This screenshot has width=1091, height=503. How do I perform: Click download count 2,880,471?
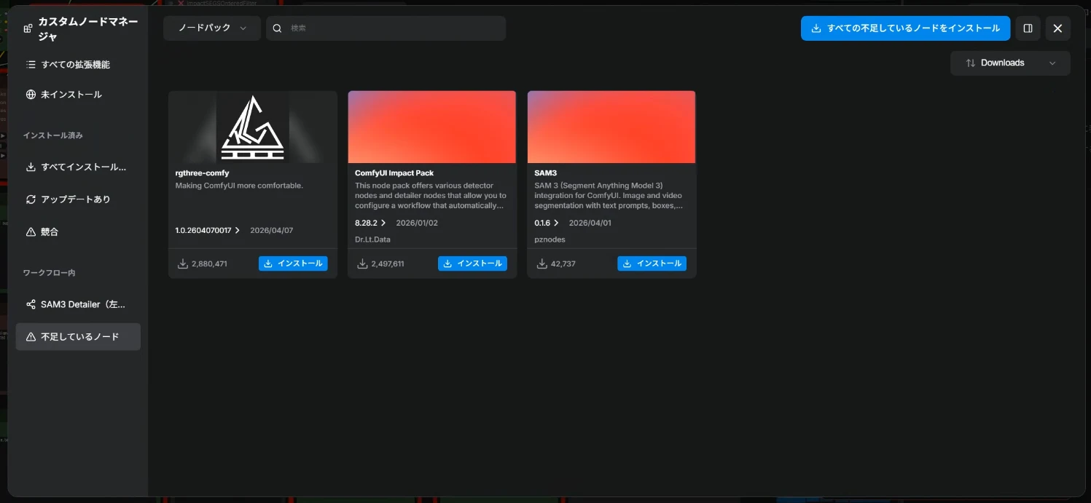(210, 264)
